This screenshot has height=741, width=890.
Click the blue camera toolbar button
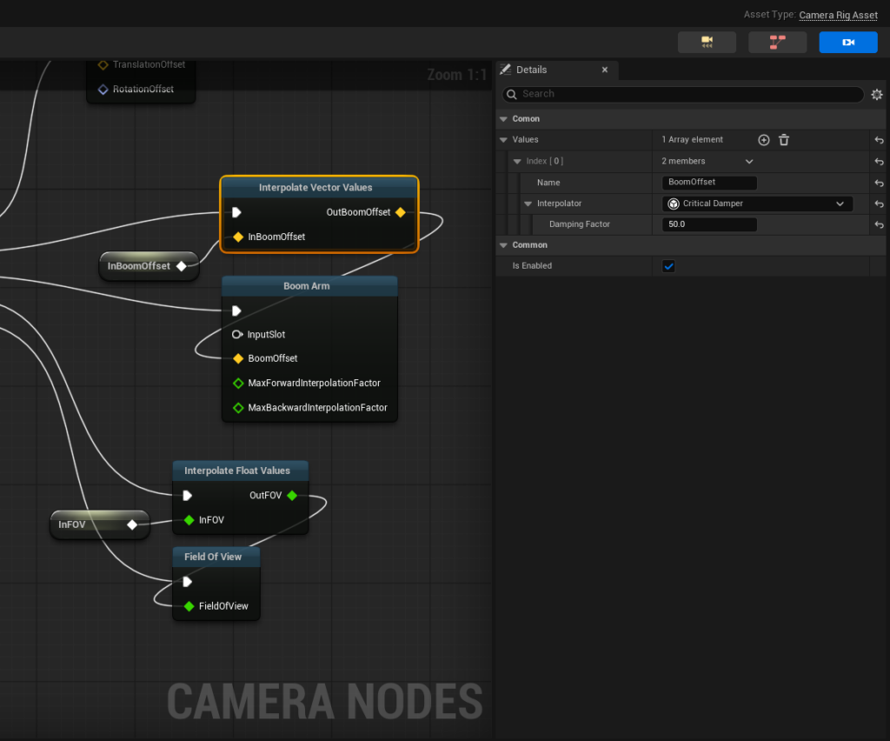pos(848,42)
